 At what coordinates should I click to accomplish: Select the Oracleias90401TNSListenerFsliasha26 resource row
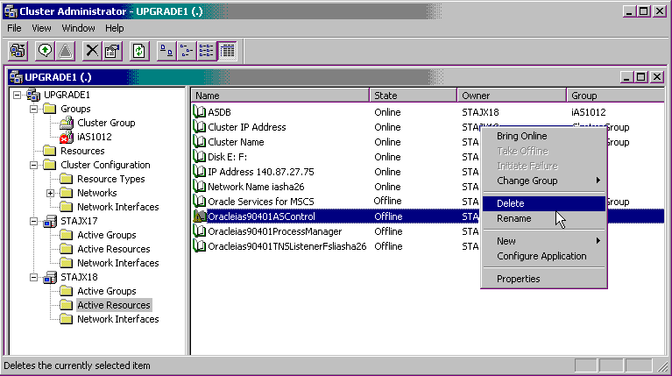coord(286,246)
